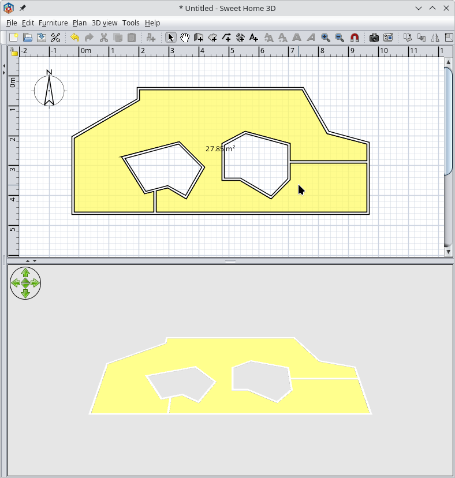
Task: Click the mirror furniture icon
Action: 435,38
